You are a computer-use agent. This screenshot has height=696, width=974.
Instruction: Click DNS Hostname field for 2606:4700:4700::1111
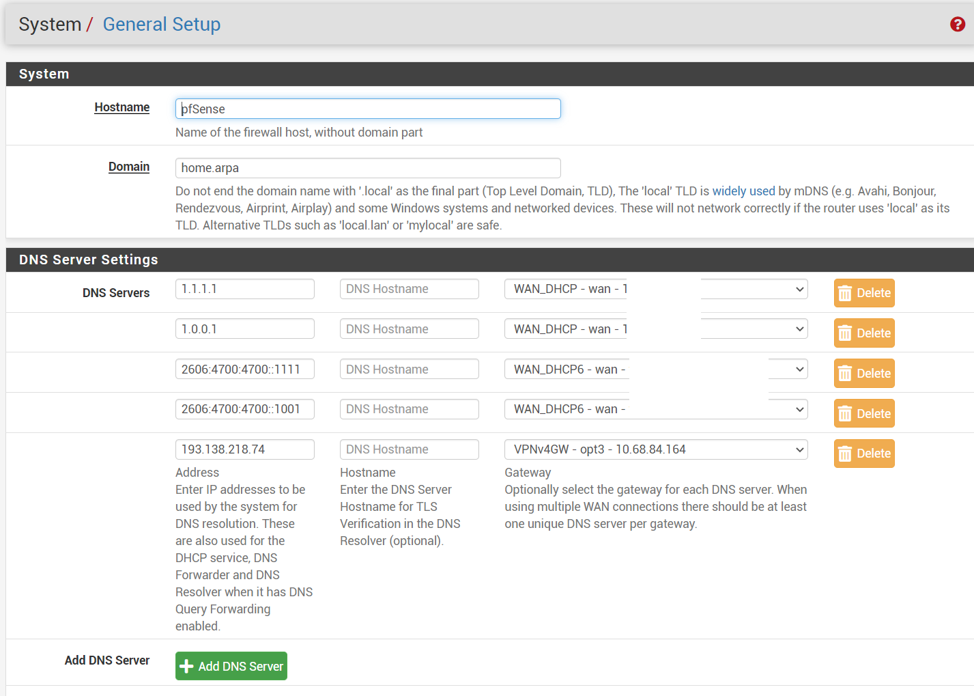point(410,370)
